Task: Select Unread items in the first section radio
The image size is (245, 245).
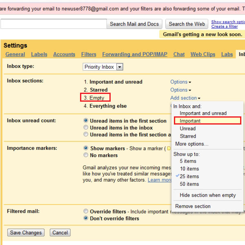Action: point(86,120)
